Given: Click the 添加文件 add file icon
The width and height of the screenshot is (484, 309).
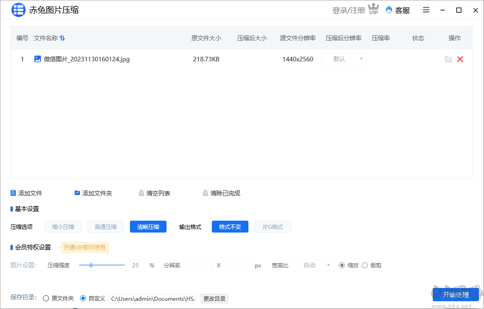Looking at the screenshot, I should tap(14, 193).
